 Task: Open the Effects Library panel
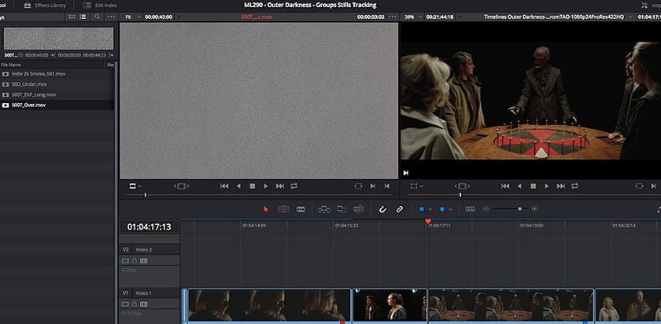pyautogui.click(x=45, y=6)
